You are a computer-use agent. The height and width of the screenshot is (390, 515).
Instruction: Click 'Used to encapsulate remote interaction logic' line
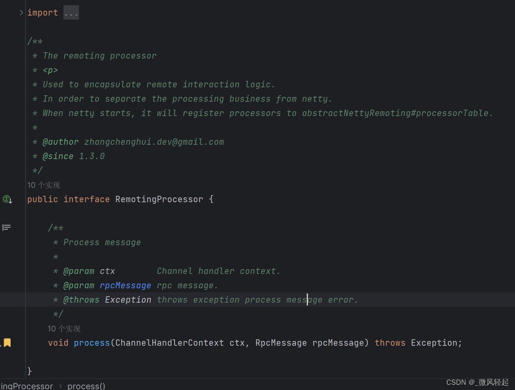tap(159, 85)
